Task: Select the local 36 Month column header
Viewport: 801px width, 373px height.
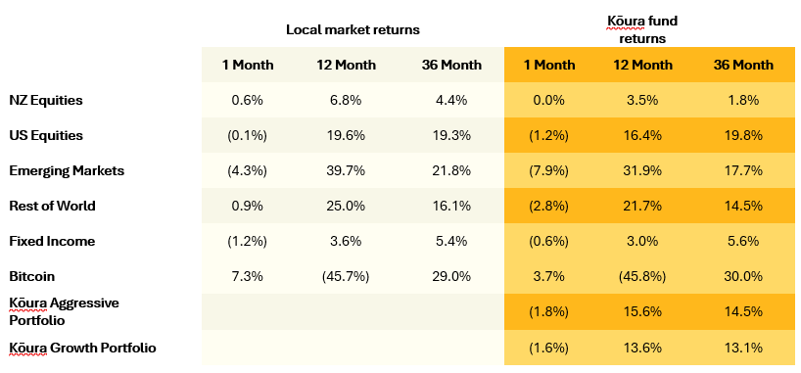Action: [451, 65]
